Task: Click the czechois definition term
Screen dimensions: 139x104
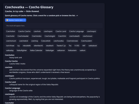Action: pyautogui.click(x=8, y=67)
